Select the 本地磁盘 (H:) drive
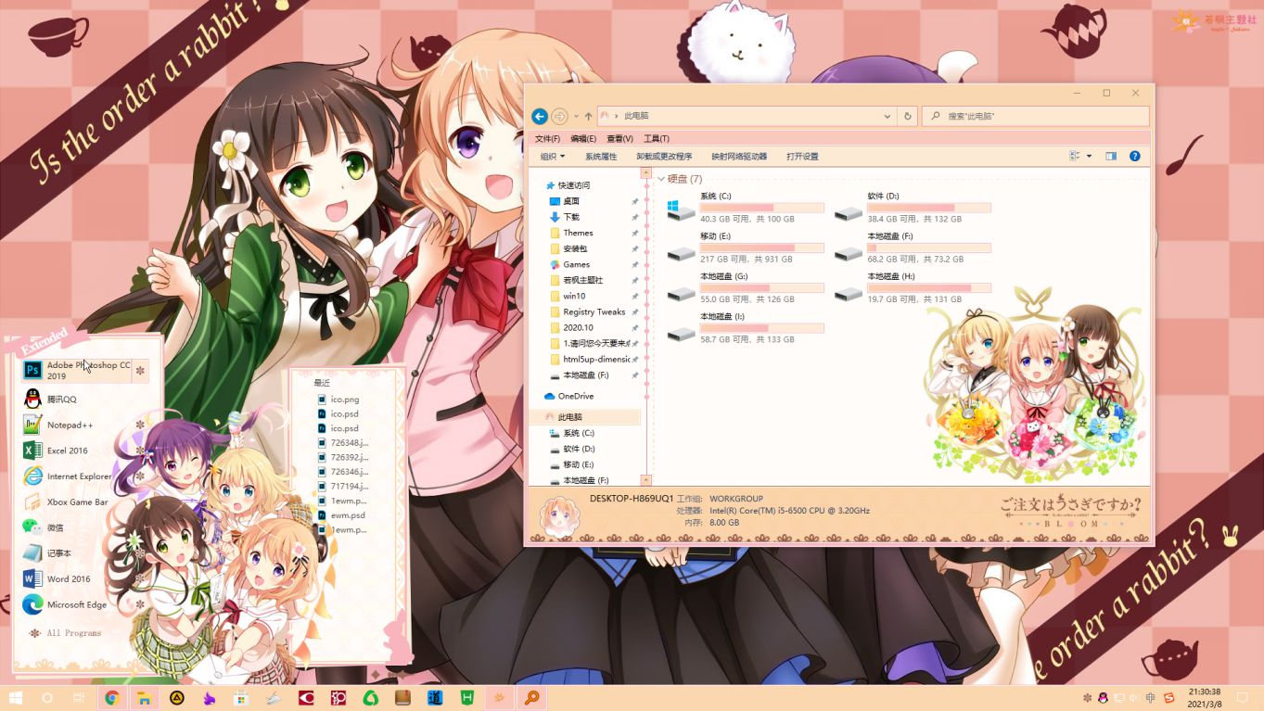Screen dimensions: 1264x711 (913, 287)
